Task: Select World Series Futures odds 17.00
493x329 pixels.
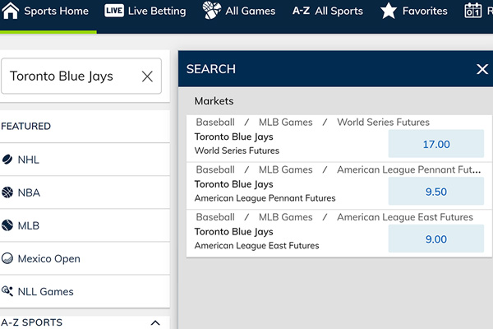Action: [x=436, y=144]
